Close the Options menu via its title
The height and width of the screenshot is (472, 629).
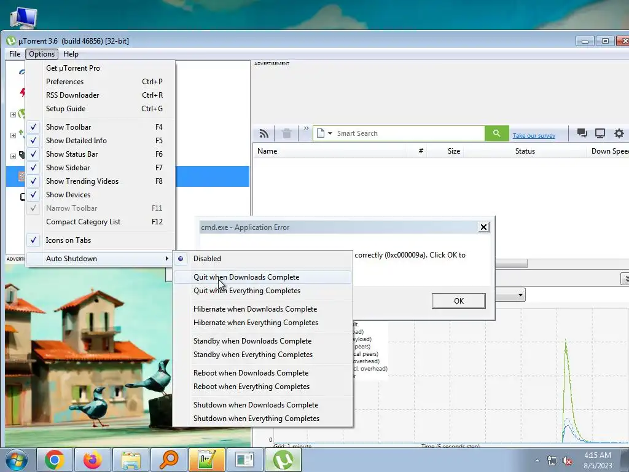coord(42,54)
